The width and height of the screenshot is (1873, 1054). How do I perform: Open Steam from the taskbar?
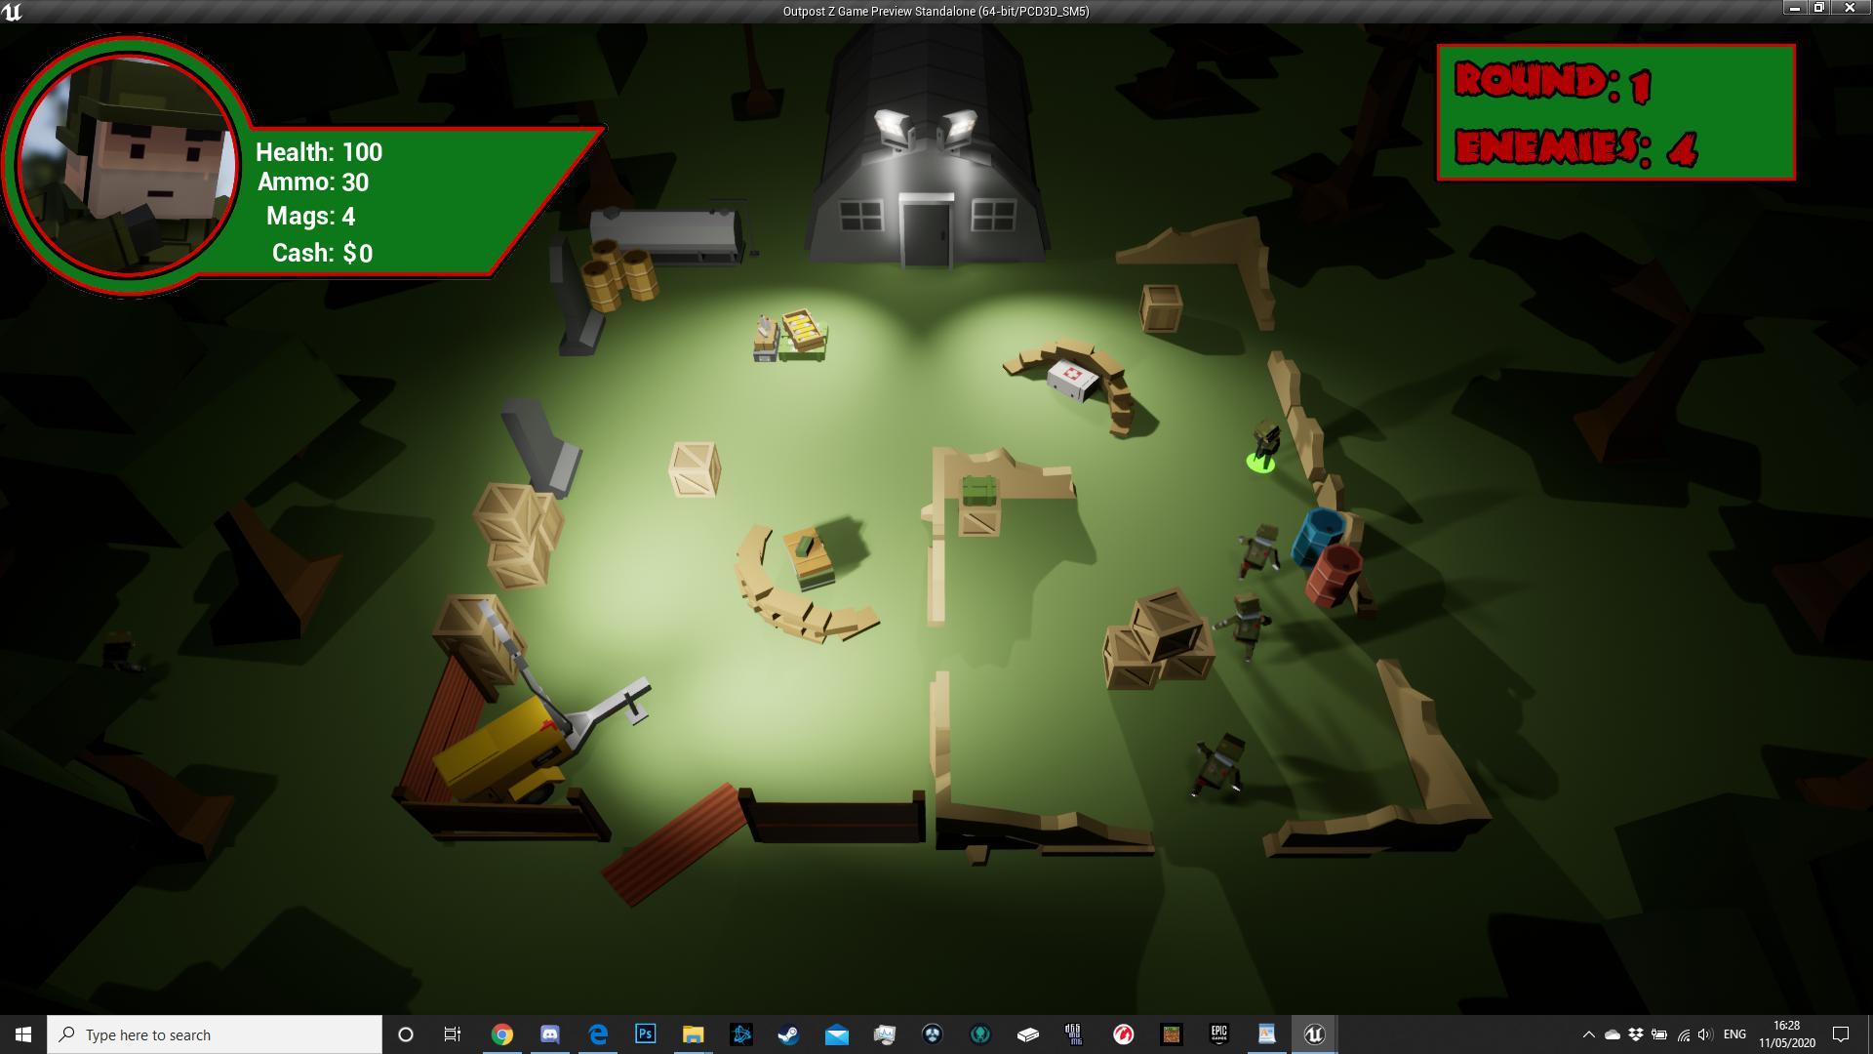[x=788, y=1034]
